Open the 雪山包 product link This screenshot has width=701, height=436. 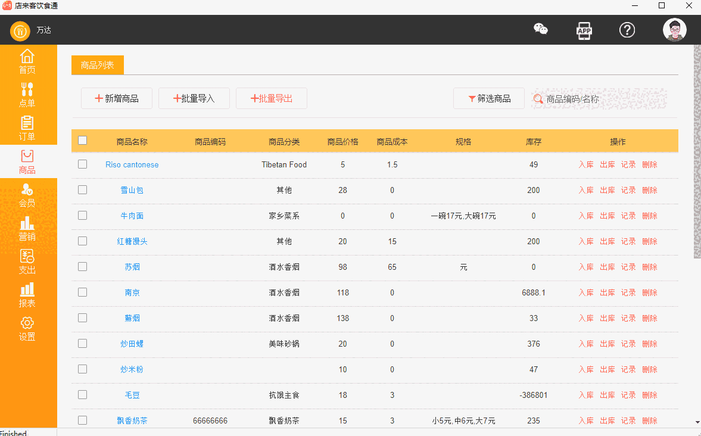pos(132,190)
